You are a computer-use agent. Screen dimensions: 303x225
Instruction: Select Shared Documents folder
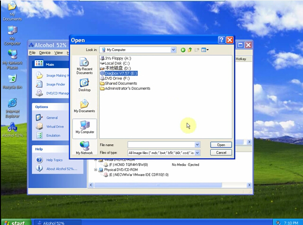point(119,83)
